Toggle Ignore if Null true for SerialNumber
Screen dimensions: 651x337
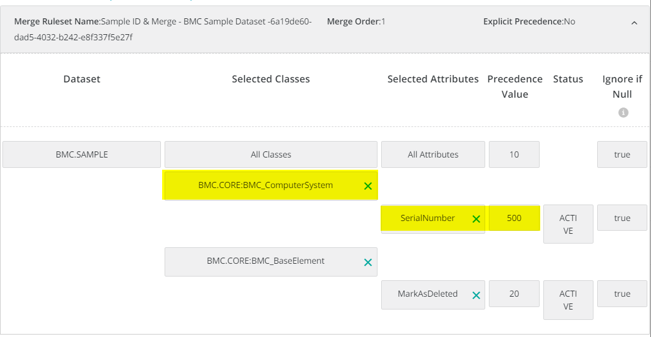pos(622,217)
